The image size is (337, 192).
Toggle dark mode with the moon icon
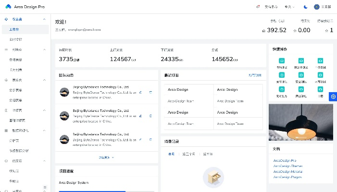[305, 7]
